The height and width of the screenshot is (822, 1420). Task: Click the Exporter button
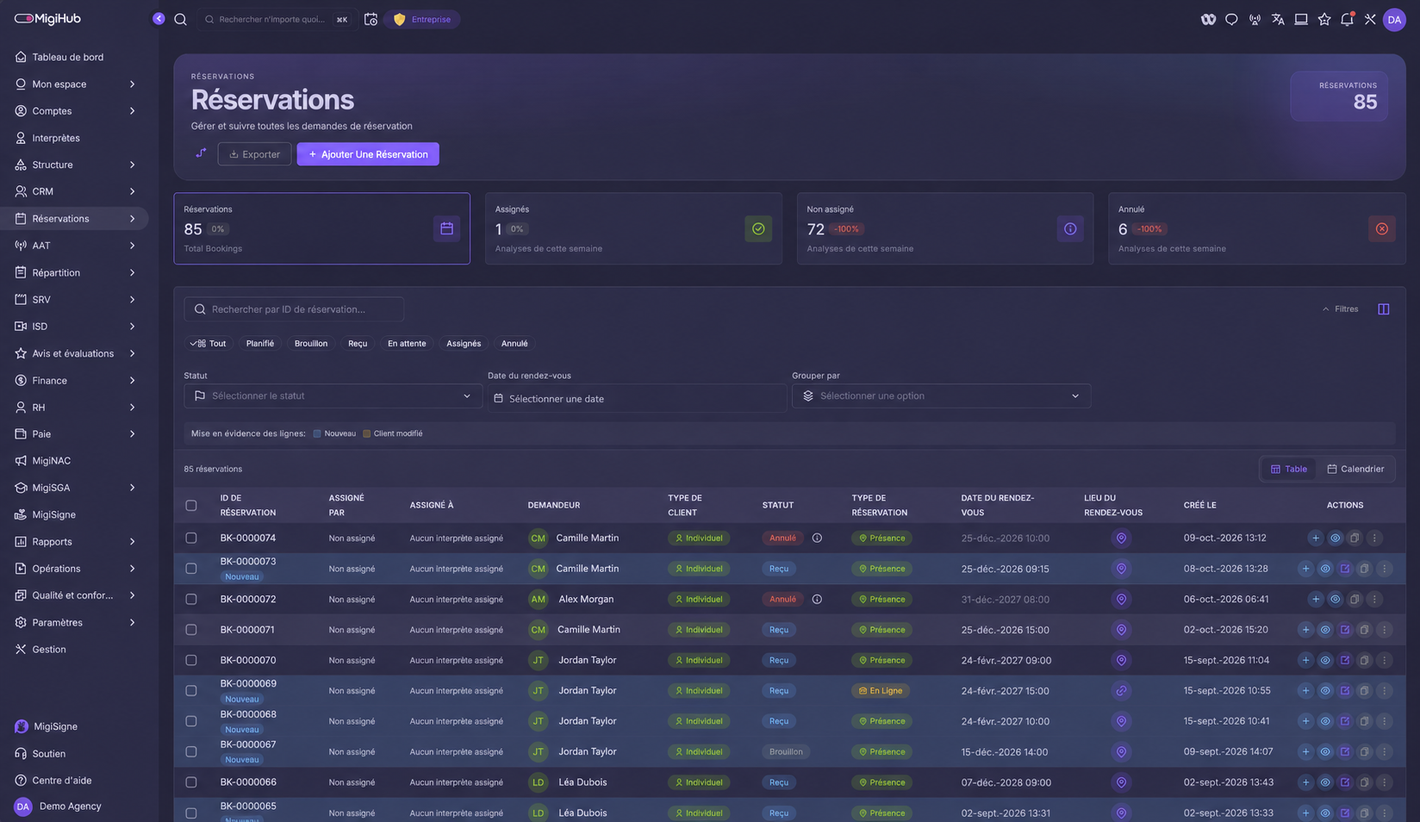254,154
